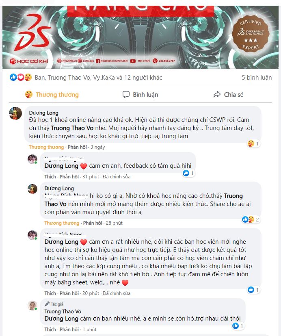281x336 pixels.
Task: Toggle Thích under the 31 phút comment
Action: point(50,177)
